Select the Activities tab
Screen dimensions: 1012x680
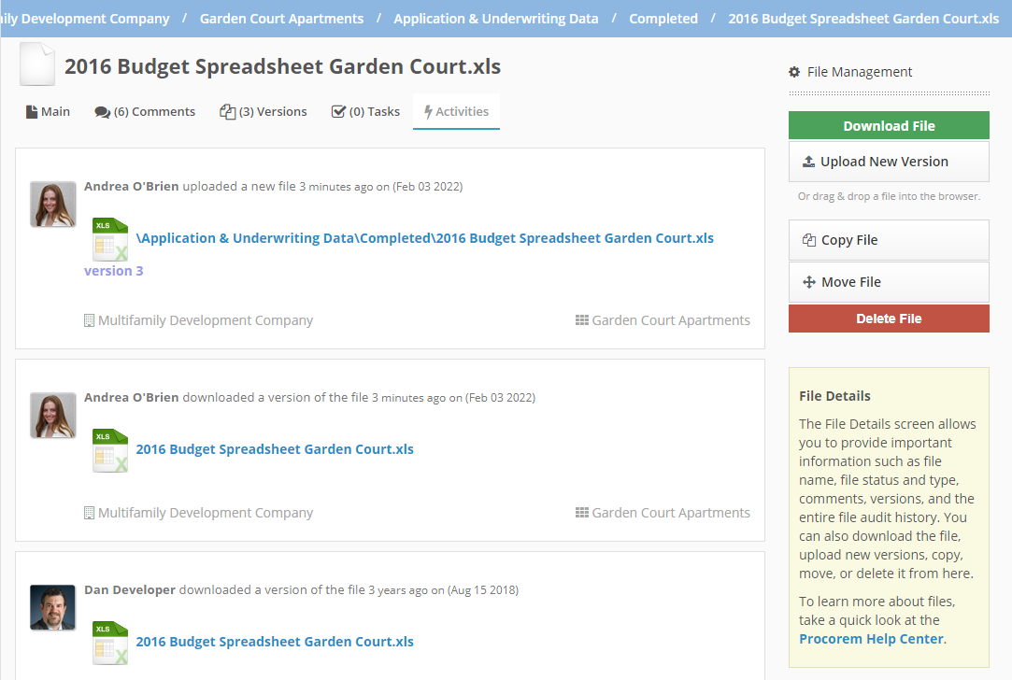point(456,111)
